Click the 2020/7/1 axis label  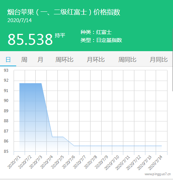coord(14,162)
